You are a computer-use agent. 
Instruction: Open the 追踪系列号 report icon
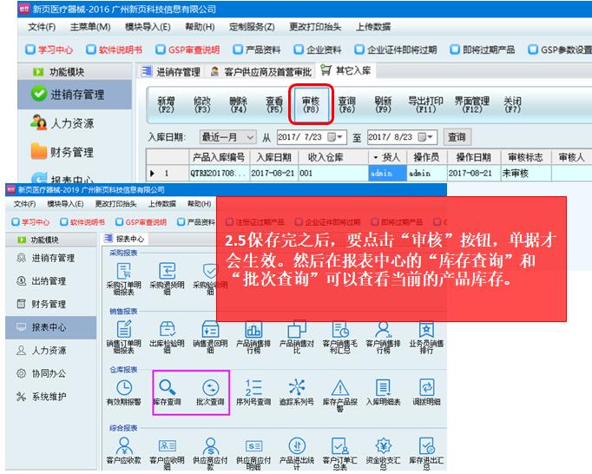point(298,389)
